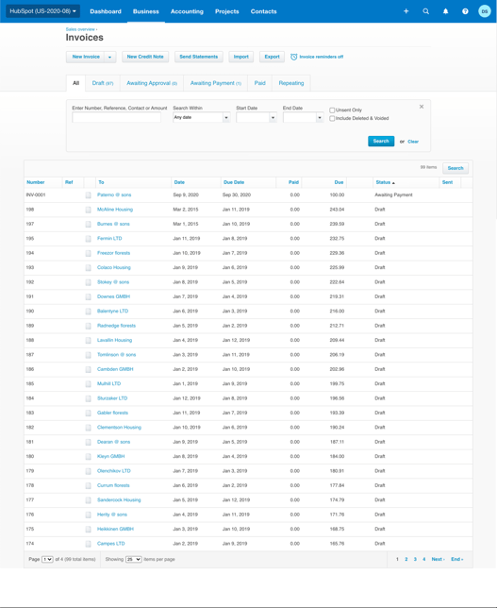This screenshot has height=608, width=497.
Task: Click the Import button
Action: [240, 57]
